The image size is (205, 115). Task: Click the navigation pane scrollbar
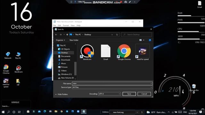(75, 68)
